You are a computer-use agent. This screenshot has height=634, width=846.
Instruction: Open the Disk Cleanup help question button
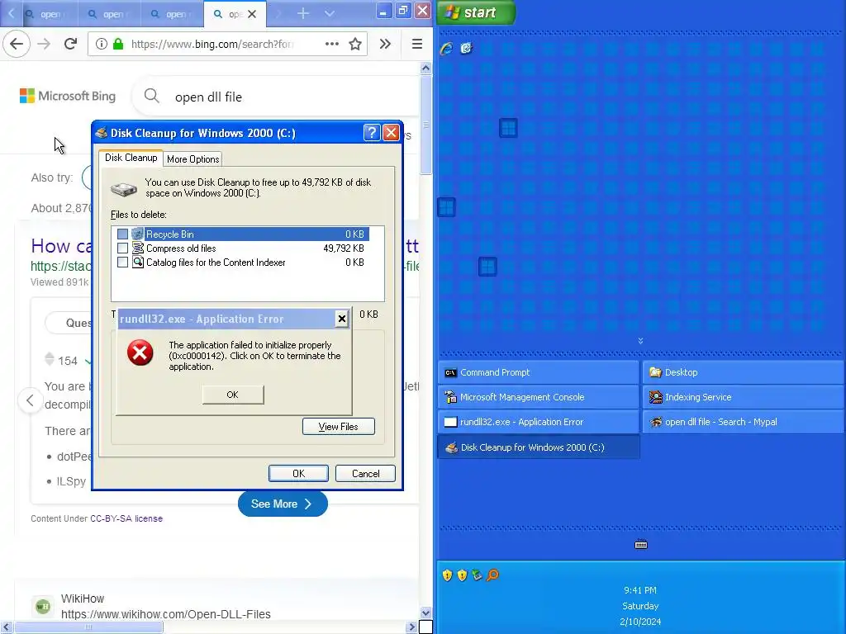pos(372,133)
